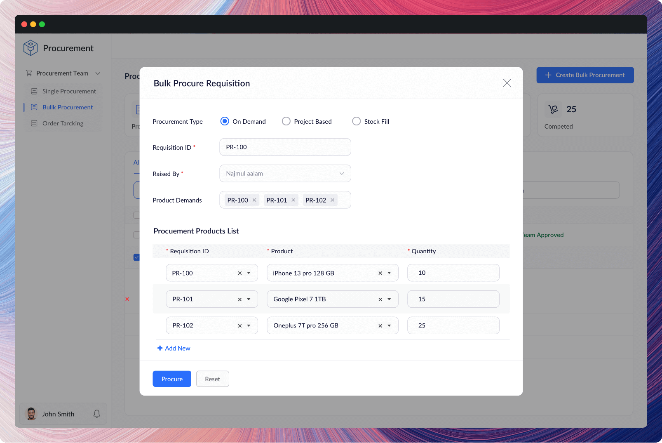This screenshot has height=443, width=662.
Task: Collapse the Procurement Team section
Action: [x=98, y=73]
